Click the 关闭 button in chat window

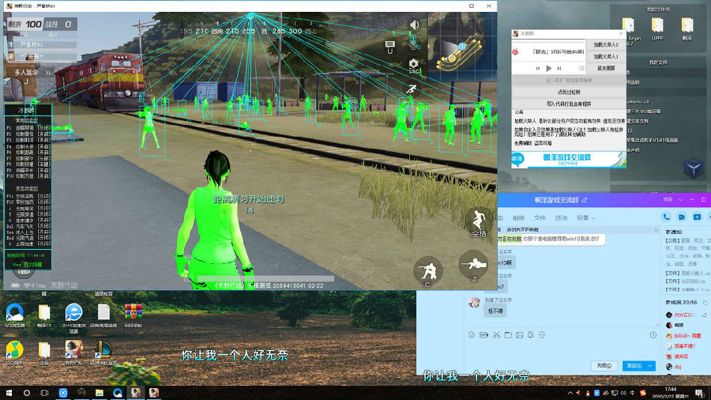604,366
